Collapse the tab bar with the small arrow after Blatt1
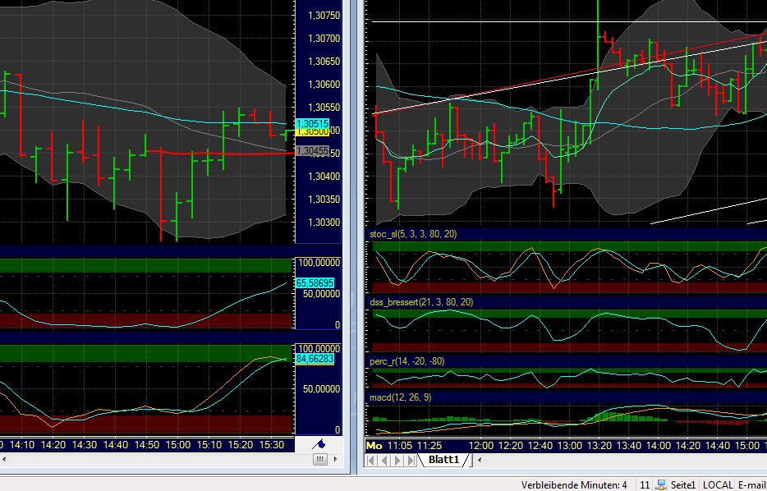767x491 pixels. pos(480,461)
